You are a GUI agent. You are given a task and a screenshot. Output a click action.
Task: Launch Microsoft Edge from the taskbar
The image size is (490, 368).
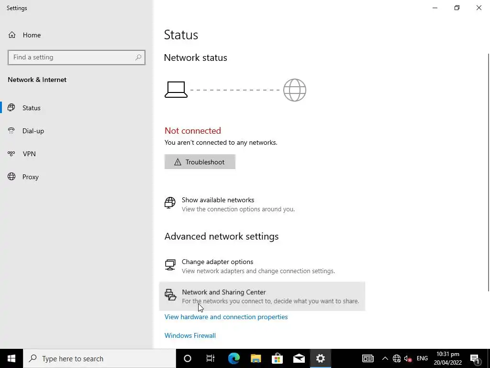[x=234, y=358]
